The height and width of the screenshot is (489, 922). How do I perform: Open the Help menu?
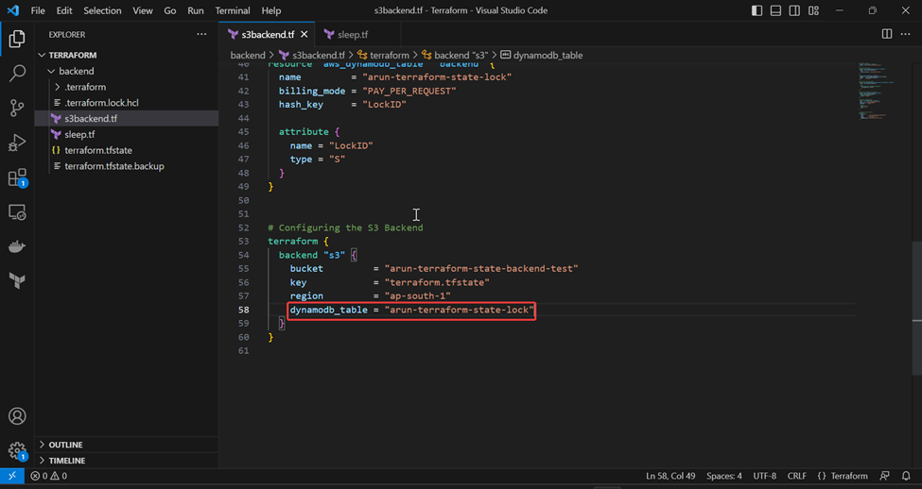click(x=271, y=10)
